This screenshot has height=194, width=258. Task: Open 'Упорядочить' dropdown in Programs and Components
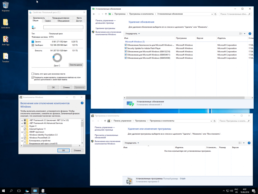coord(132,143)
